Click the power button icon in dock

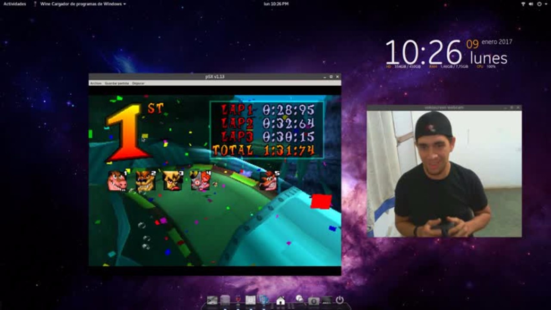coord(340,300)
